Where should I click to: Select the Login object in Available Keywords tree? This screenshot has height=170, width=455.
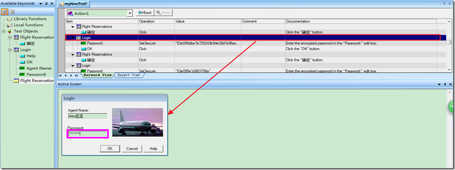pos(26,50)
